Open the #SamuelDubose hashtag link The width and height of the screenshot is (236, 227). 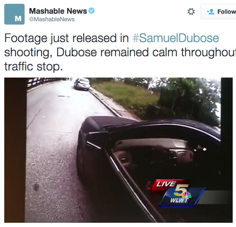click(x=176, y=38)
